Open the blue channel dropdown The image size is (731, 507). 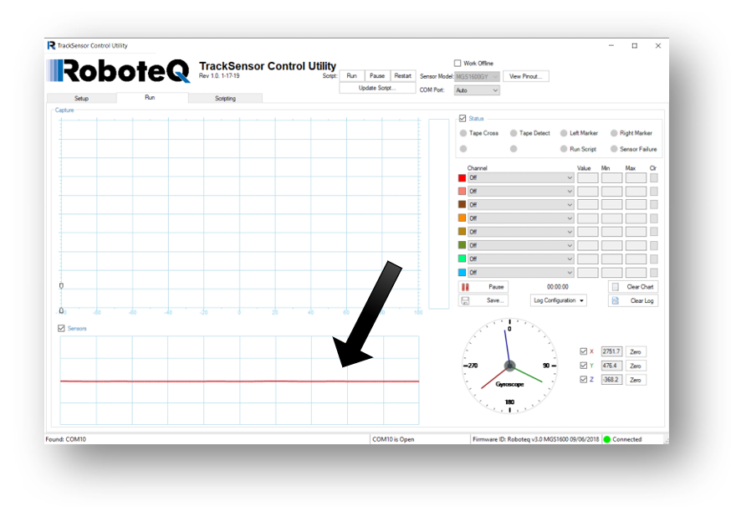tap(521, 273)
